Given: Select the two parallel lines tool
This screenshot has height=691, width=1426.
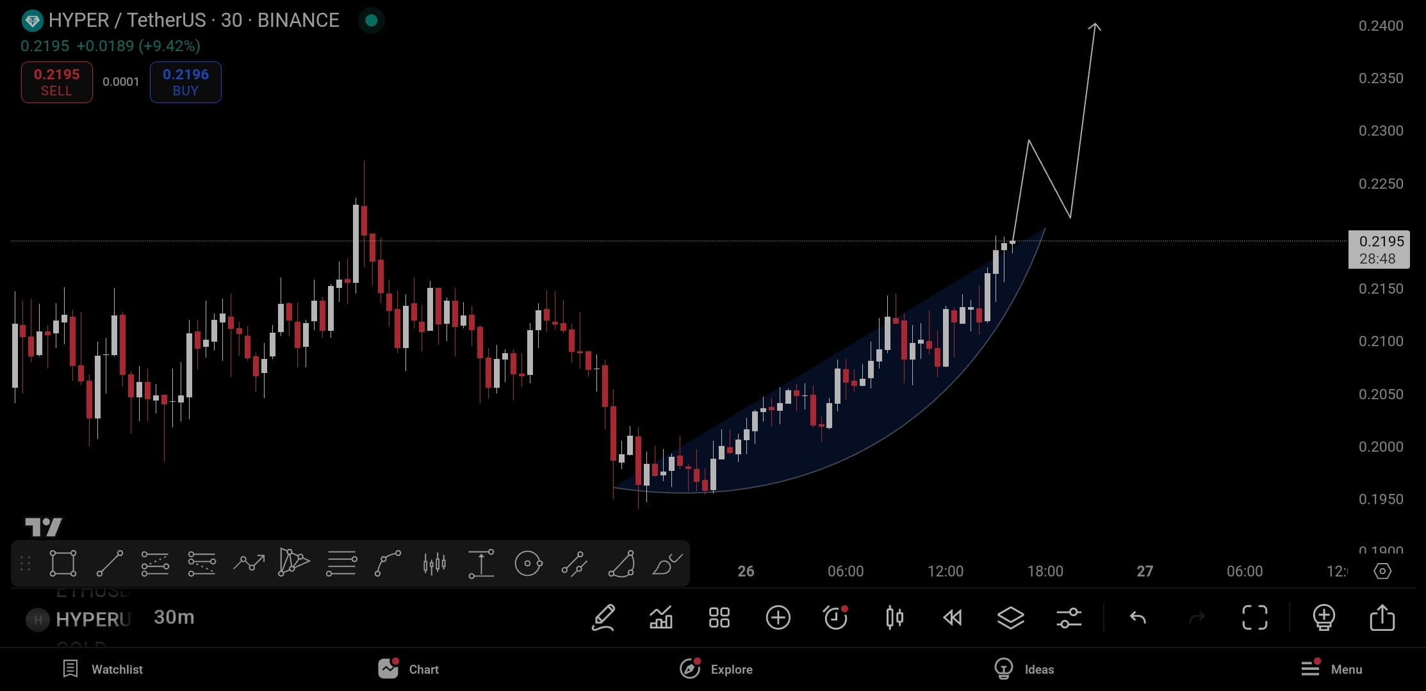Looking at the screenshot, I should click(574, 564).
